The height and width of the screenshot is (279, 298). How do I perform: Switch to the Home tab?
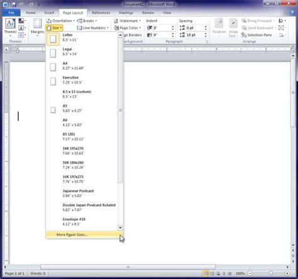(x=31, y=13)
